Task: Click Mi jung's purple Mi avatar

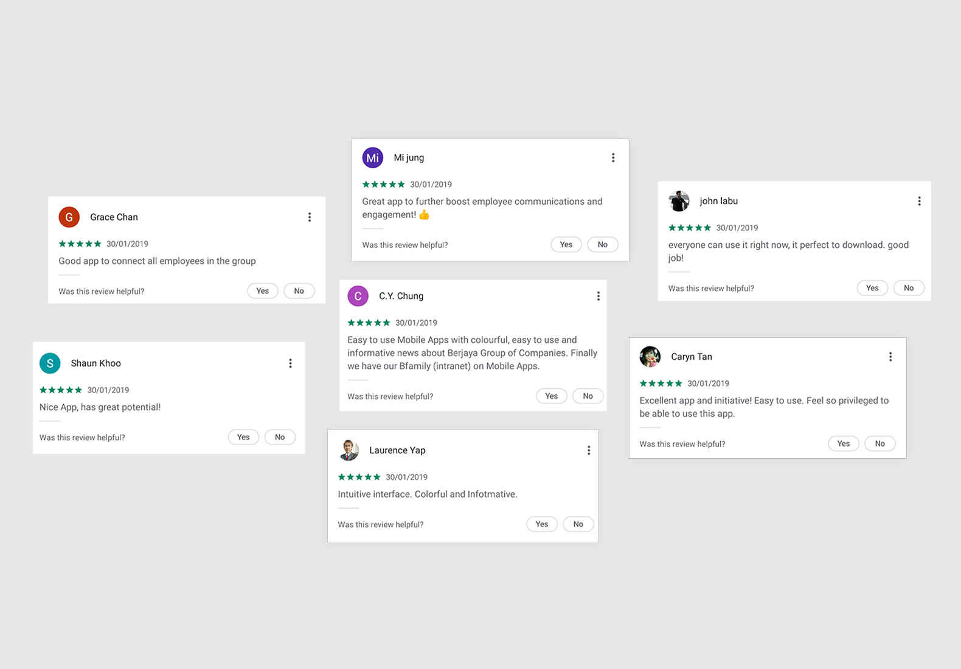Action: (373, 157)
